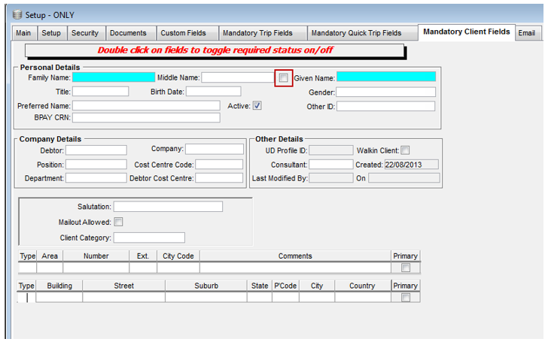This screenshot has width=545, height=345.
Task: Click the phone table Number column header
Action: coord(96,256)
